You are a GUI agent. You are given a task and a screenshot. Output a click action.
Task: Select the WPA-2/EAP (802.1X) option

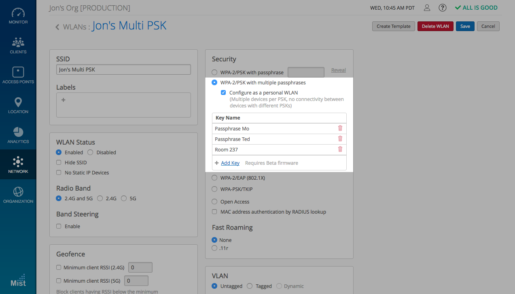point(215,178)
